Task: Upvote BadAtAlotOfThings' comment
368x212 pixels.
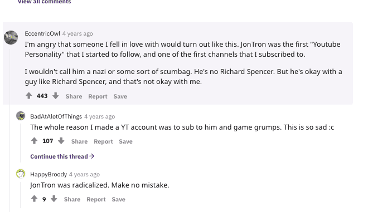Action: tap(34, 141)
